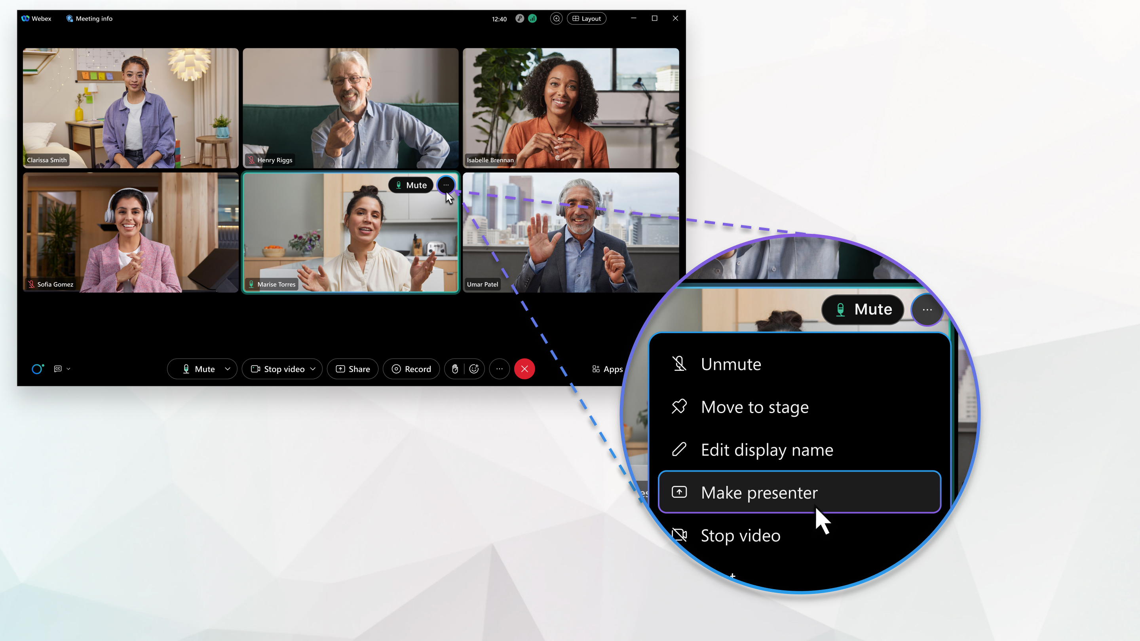This screenshot has height=641, width=1140.
Task: Open the more options menu on participant
Action: pos(445,186)
